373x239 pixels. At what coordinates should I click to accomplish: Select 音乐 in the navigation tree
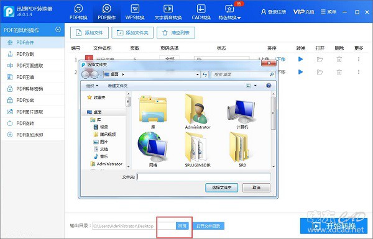coord(101,156)
